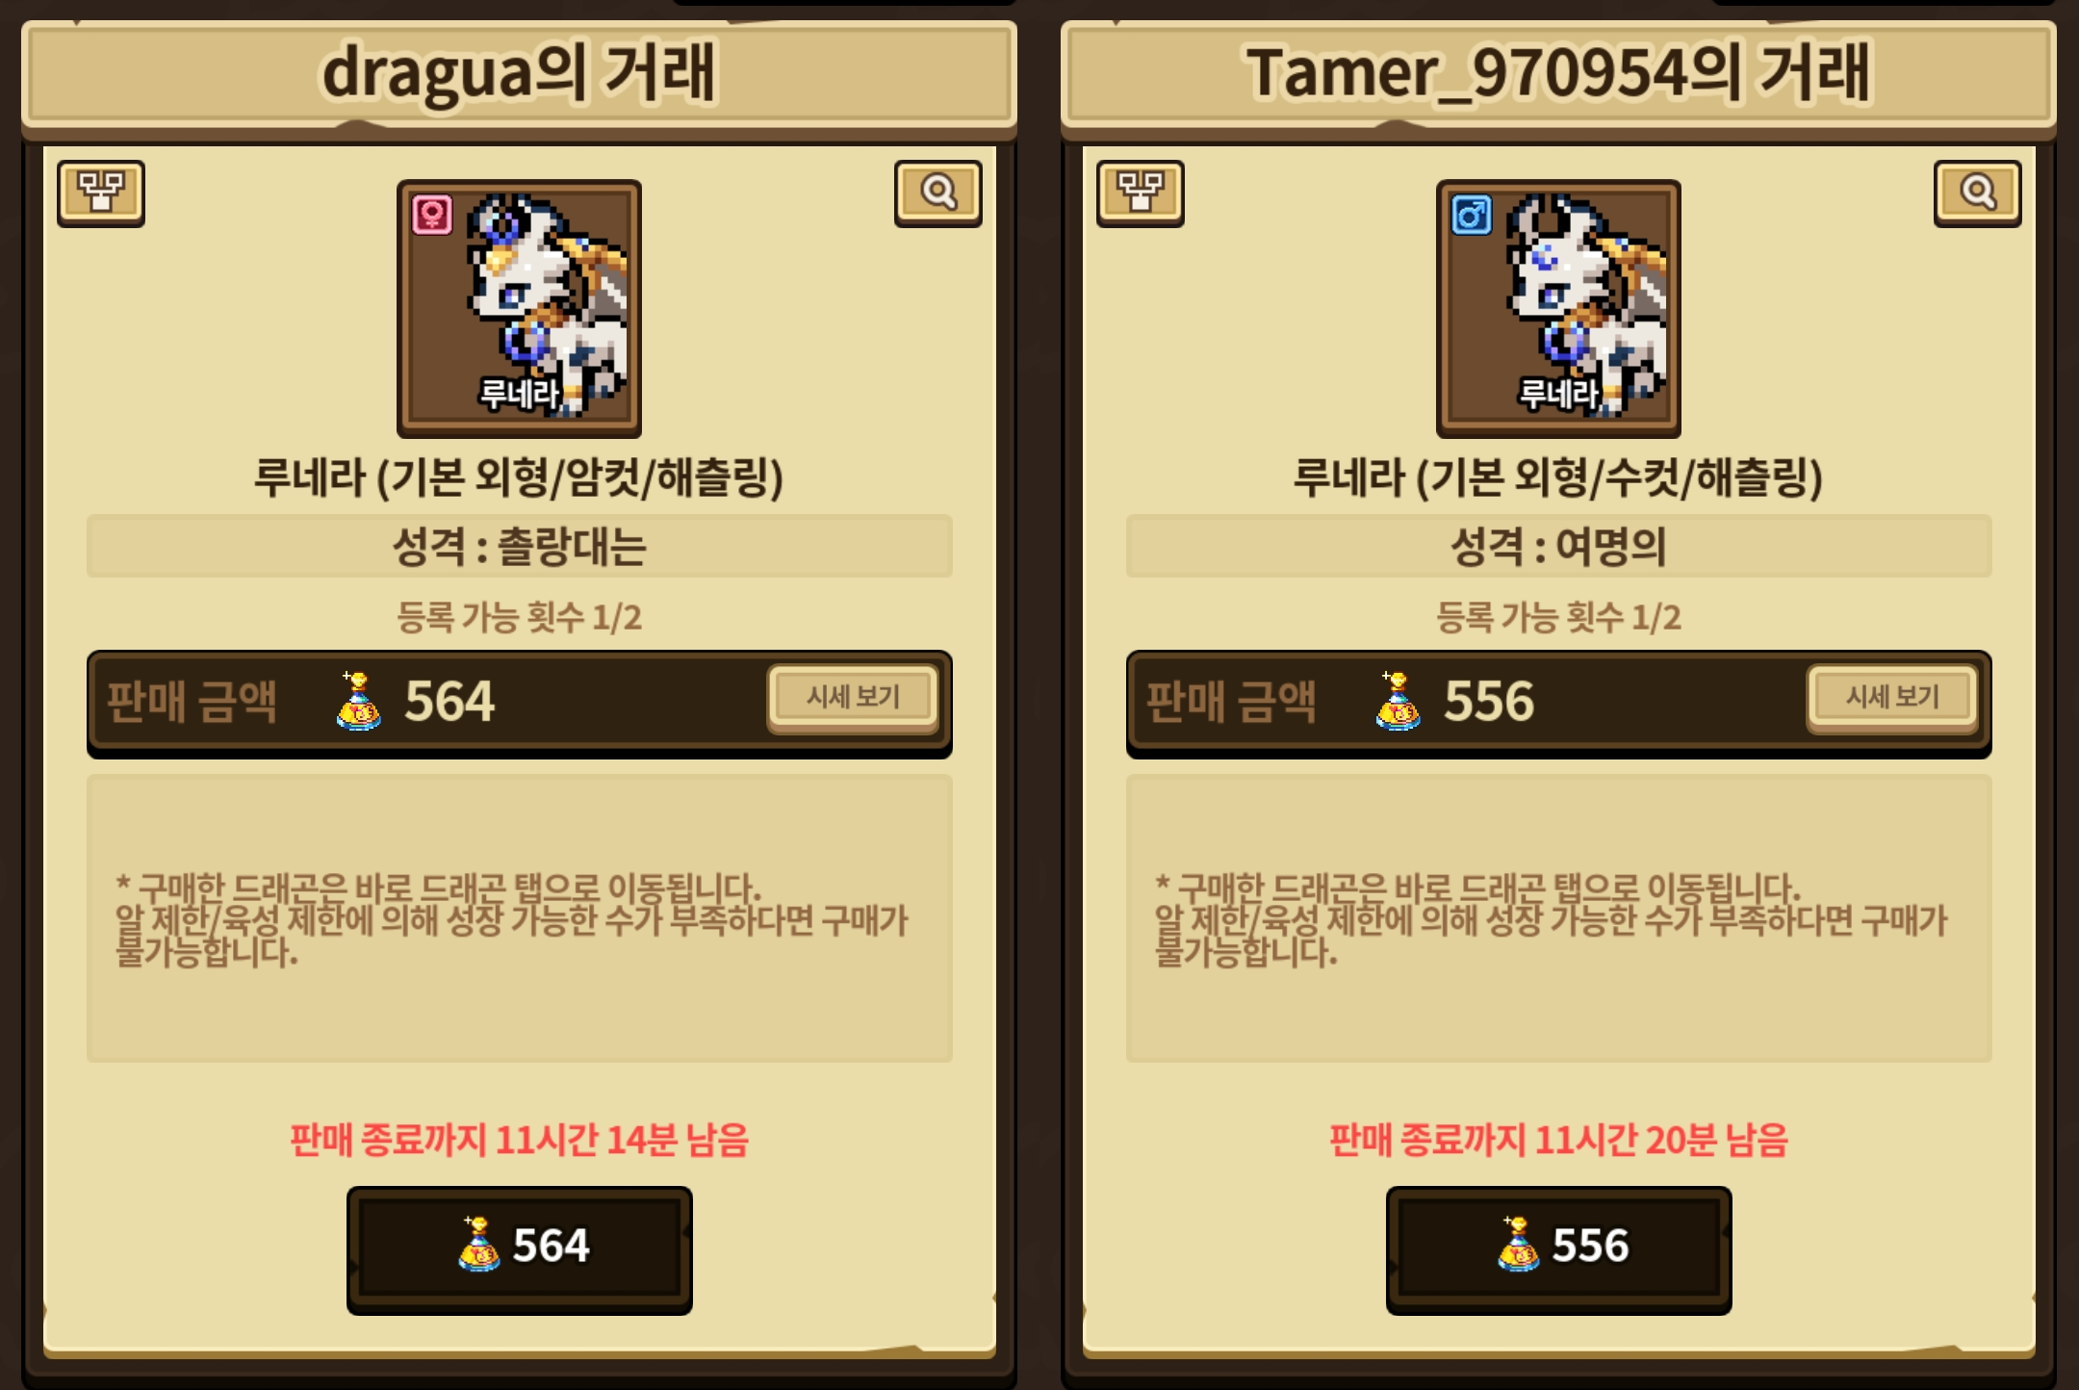This screenshot has height=1390, width=2079.
Task: Click potion currency icon beside 556 sale price
Action: pos(1398,701)
